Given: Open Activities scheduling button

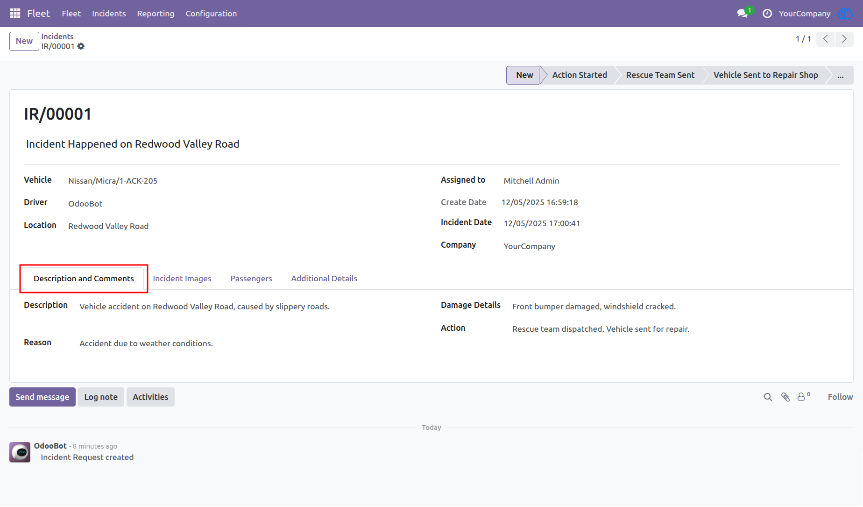Looking at the screenshot, I should tap(150, 397).
